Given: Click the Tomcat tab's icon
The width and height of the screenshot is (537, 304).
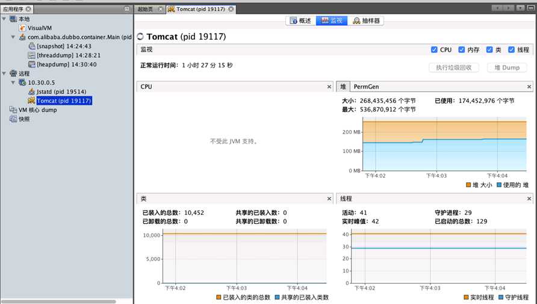Looking at the screenshot, I should (x=171, y=9).
